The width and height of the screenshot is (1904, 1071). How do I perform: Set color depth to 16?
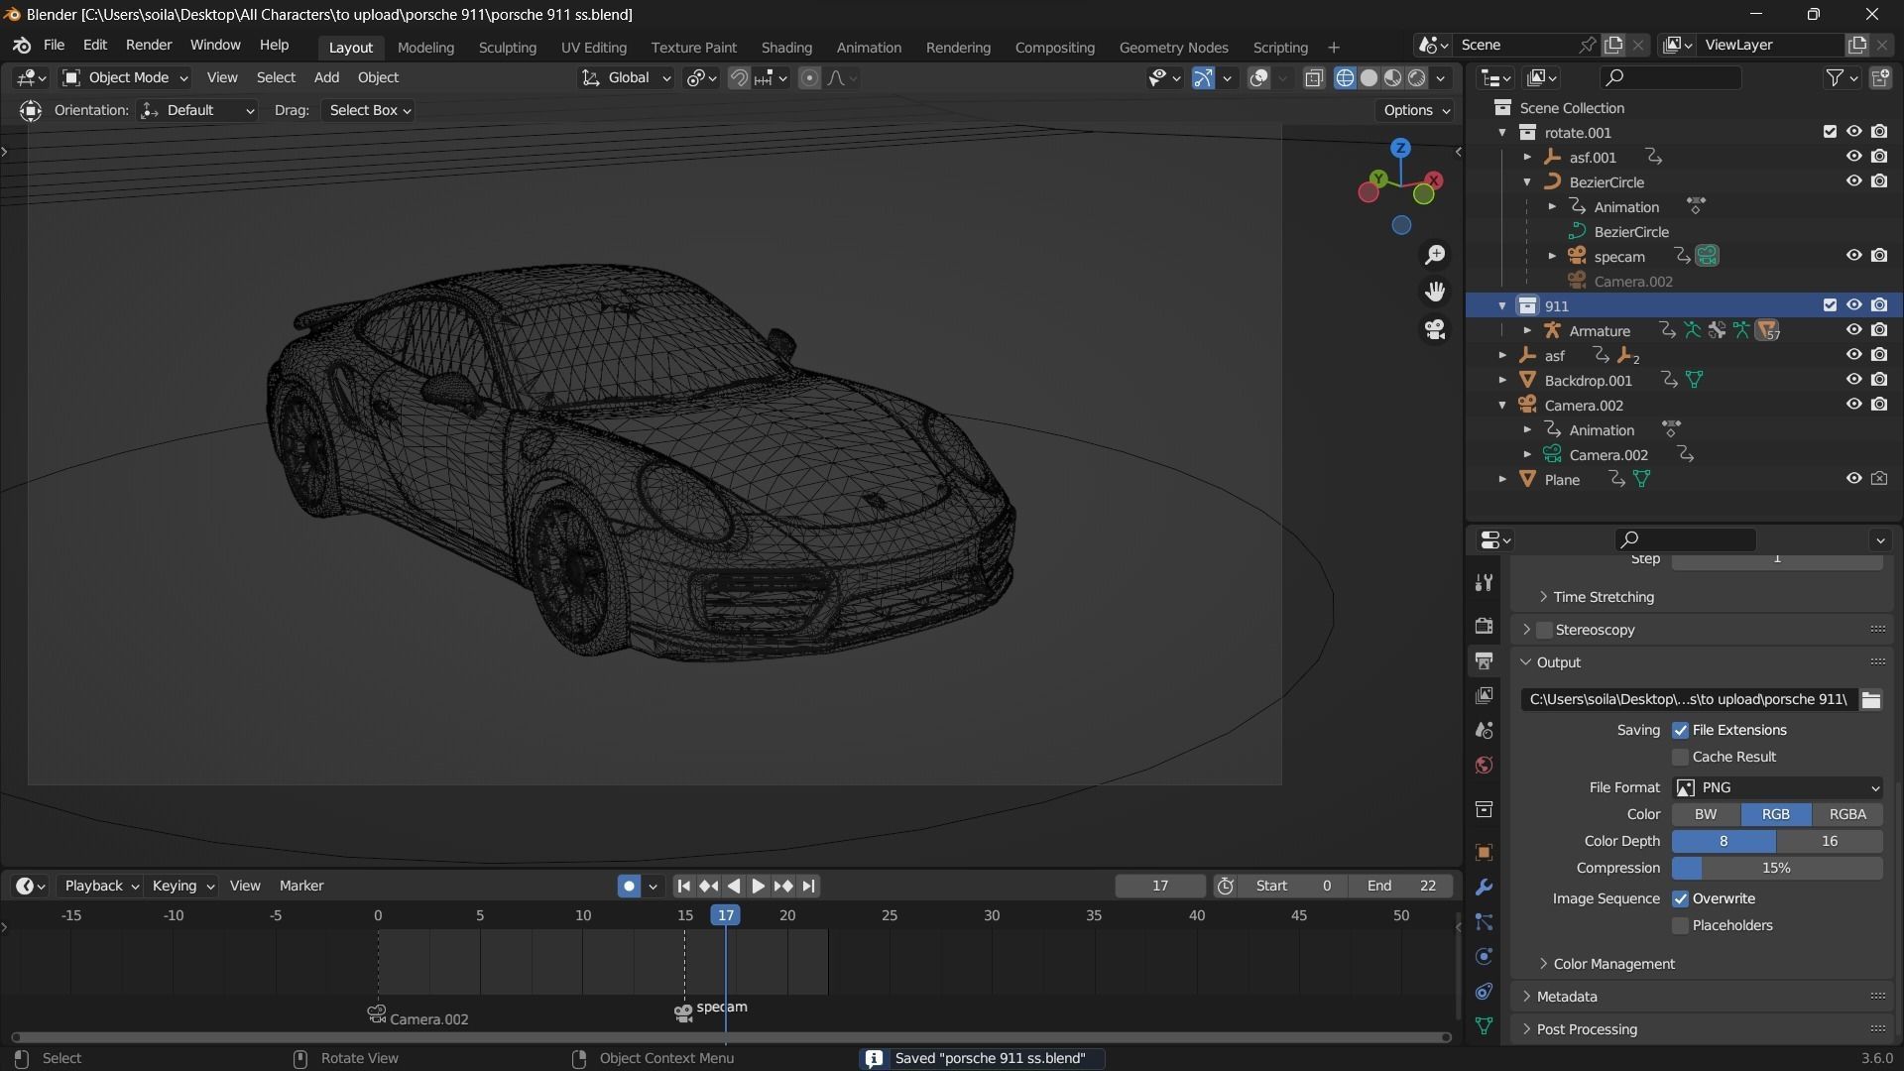tap(1829, 842)
